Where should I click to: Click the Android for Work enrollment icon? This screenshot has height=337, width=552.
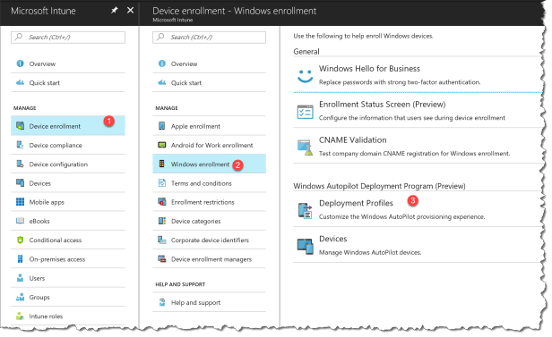(162, 145)
